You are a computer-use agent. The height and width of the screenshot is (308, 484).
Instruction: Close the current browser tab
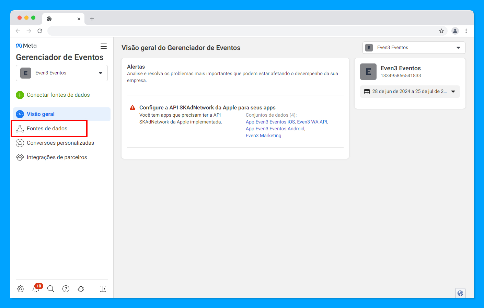(79, 19)
